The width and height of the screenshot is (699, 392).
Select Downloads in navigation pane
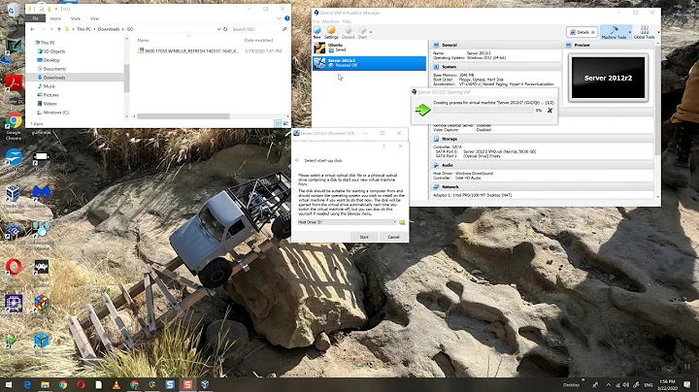click(x=54, y=78)
